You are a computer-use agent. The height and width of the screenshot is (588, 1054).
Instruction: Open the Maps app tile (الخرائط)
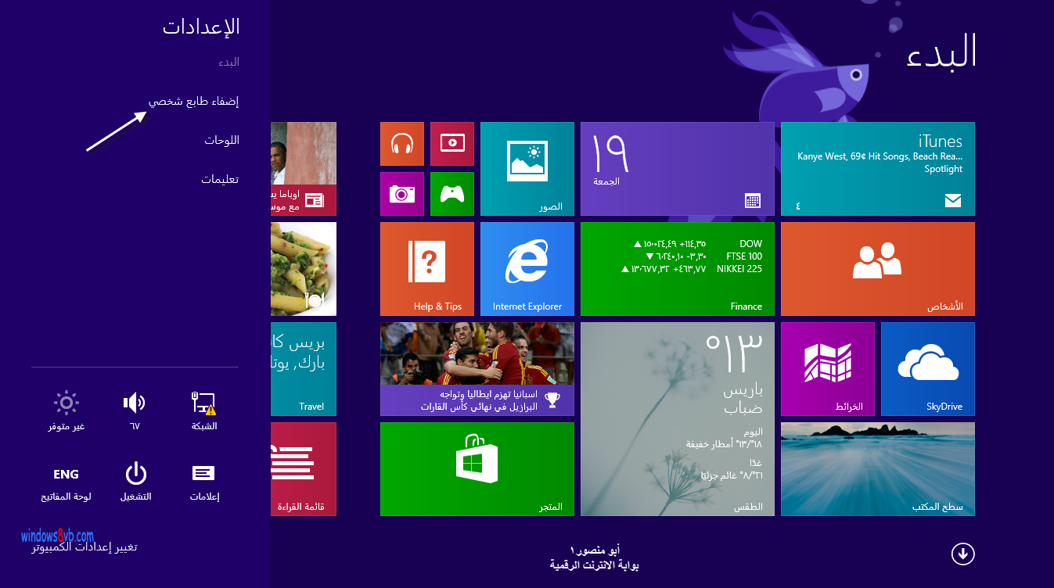point(827,368)
